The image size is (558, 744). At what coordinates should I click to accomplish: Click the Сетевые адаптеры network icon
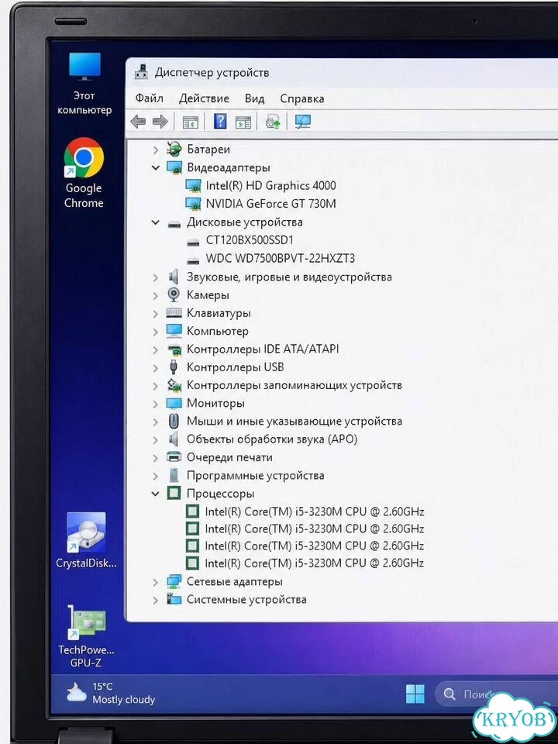[174, 581]
